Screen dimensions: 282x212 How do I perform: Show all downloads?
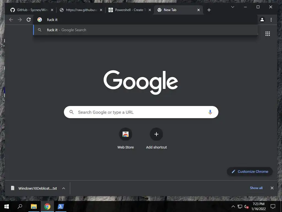[256, 188]
